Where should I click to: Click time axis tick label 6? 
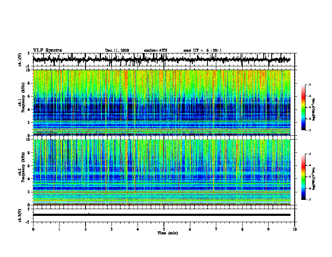(x=190, y=229)
